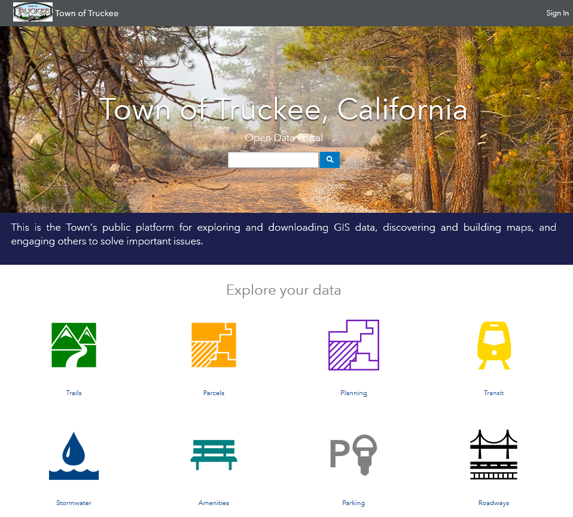Select the blue Stormwater droplet icon
This screenshot has height=517, width=573.
pyautogui.click(x=74, y=455)
